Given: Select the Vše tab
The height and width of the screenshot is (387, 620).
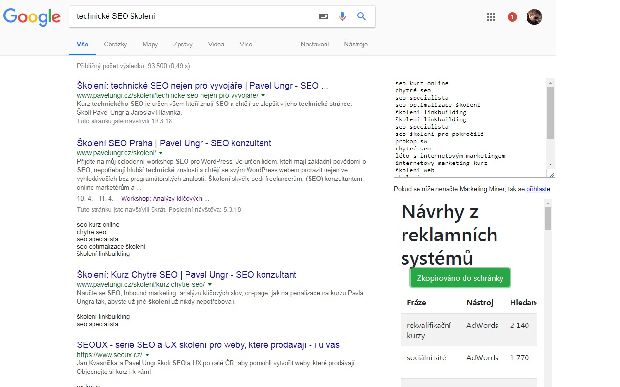Looking at the screenshot, I should pos(83,44).
